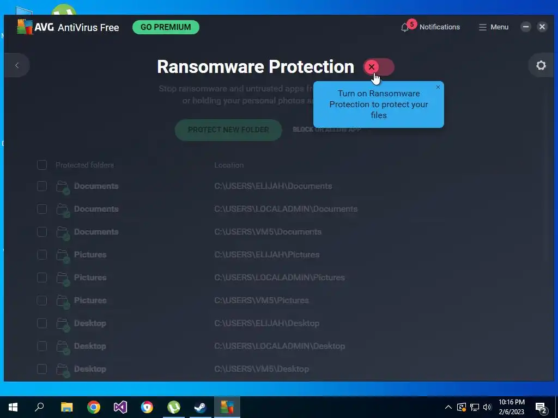The width and height of the screenshot is (558, 418).
Task: Open network icon in system tray
Action: pos(475,407)
